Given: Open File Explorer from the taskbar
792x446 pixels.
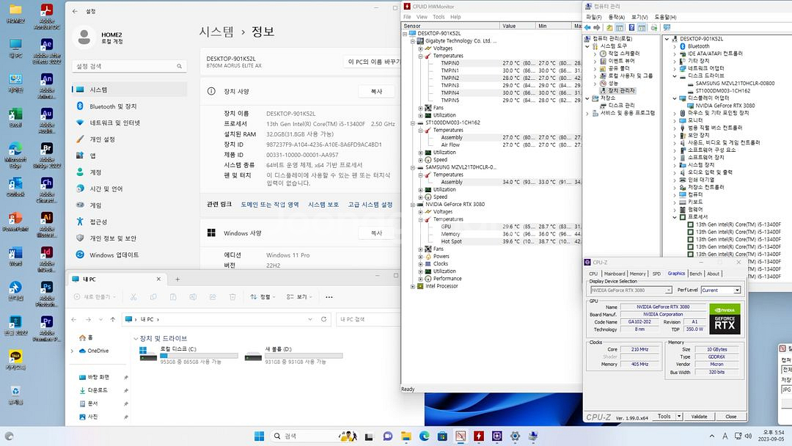Looking at the screenshot, I should point(406,436).
